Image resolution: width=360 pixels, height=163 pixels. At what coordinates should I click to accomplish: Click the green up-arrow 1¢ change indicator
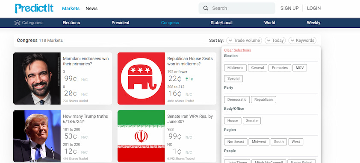point(189,79)
